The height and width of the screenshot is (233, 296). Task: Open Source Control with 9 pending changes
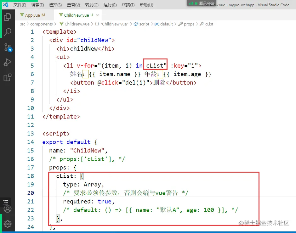8,47
